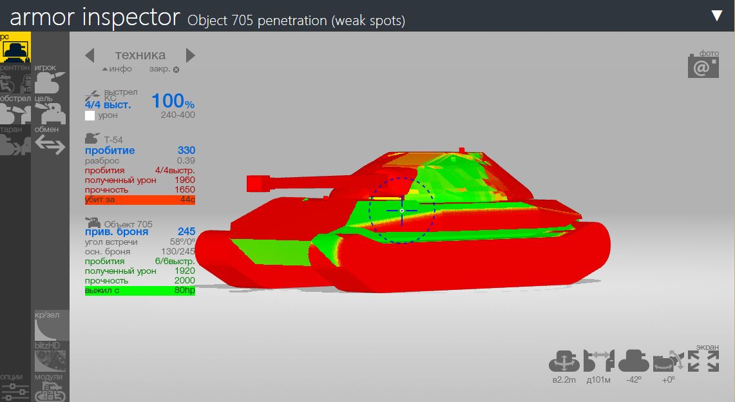Select the обстрел shelling mode icon
The width and height of the screenshot is (735, 402).
coord(15,109)
